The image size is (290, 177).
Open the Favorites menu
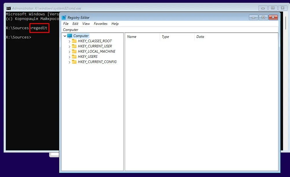[101, 24]
